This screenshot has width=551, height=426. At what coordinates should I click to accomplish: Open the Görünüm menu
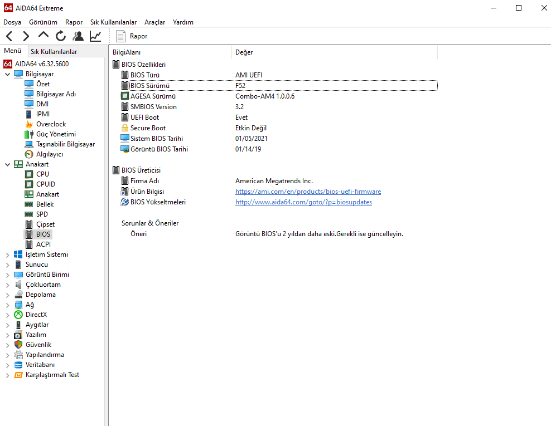(43, 22)
